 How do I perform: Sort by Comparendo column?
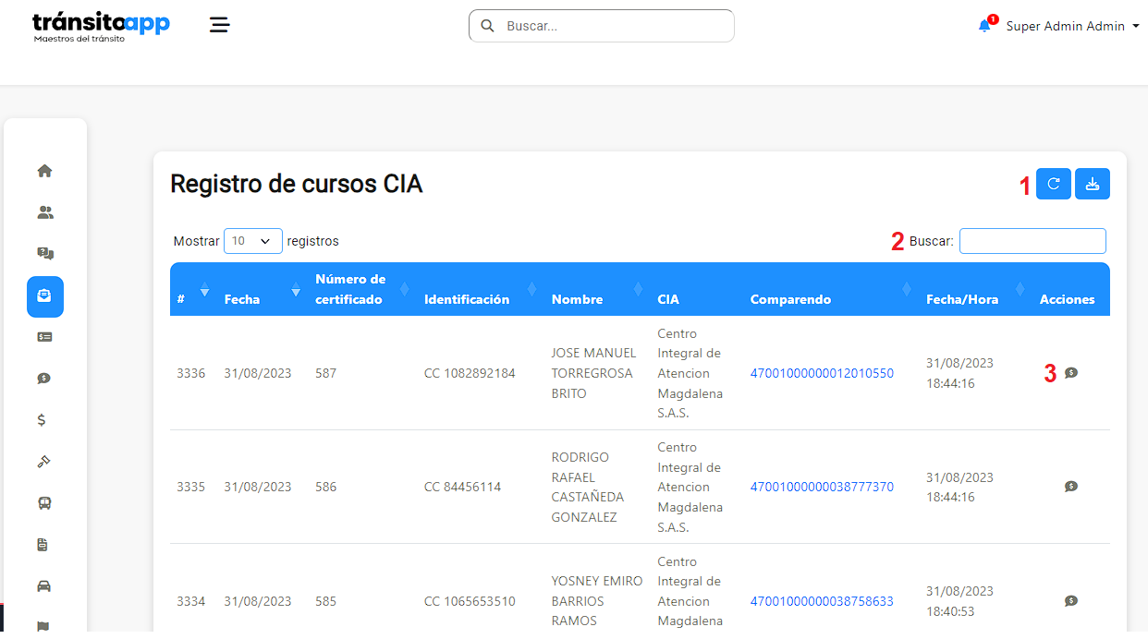click(831, 289)
